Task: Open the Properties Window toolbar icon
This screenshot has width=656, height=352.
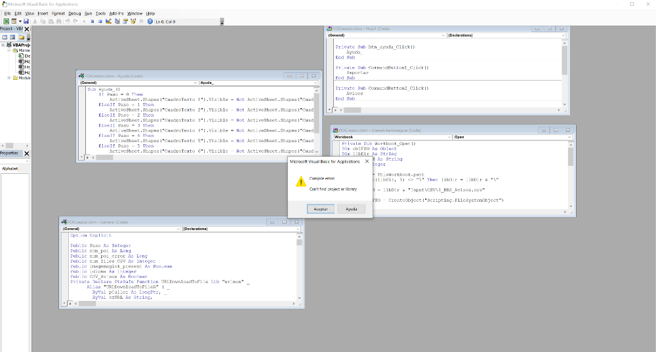Action: [125, 22]
